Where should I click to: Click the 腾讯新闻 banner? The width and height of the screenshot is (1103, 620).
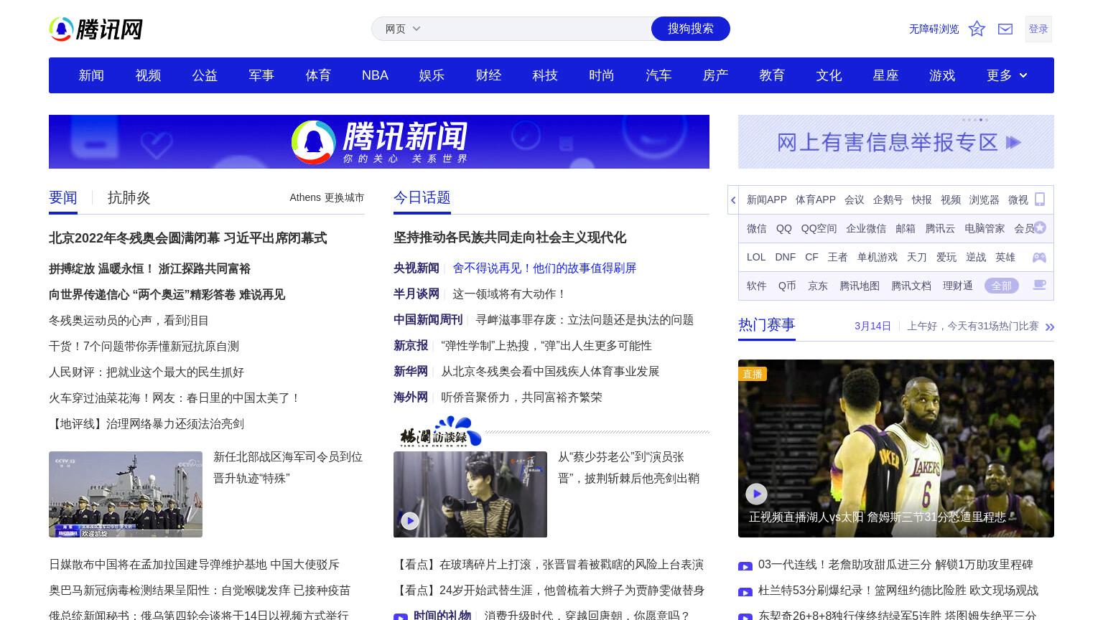point(379,141)
